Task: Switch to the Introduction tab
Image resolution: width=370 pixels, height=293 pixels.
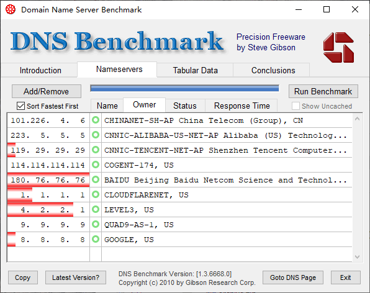Action: (40, 70)
